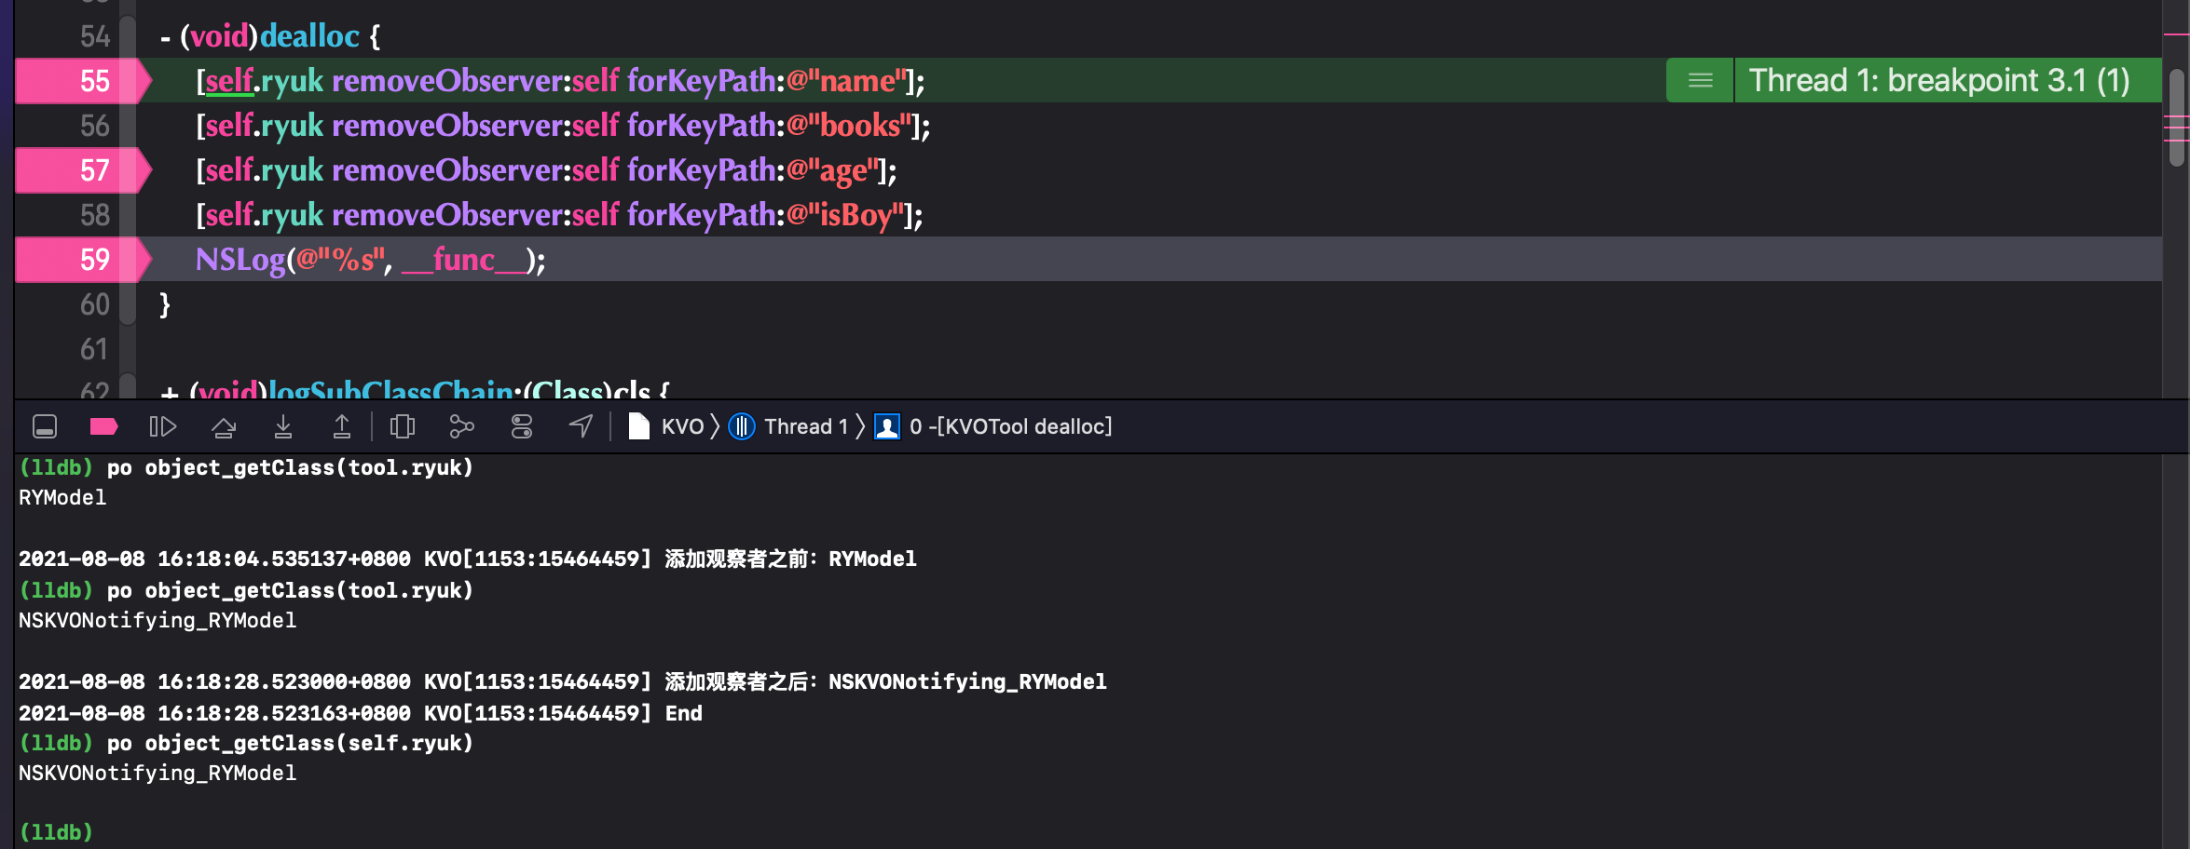The height and width of the screenshot is (849, 2190).
Task: Click the editor vertical scrollbar thumb
Action: (2177, 118)
